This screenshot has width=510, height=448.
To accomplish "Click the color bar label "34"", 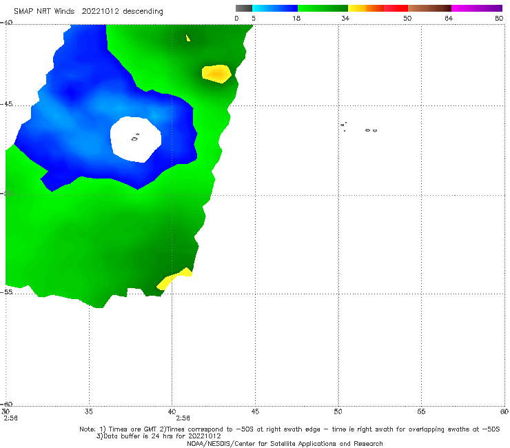I will click(x=345, y=18).
